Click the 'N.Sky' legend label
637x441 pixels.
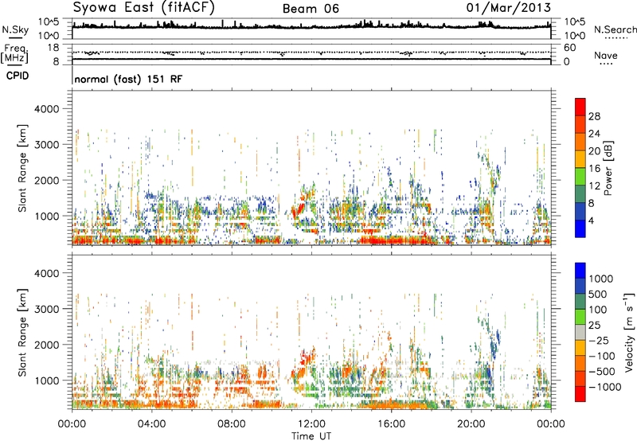pyautogui.click(x=15, y=29)
